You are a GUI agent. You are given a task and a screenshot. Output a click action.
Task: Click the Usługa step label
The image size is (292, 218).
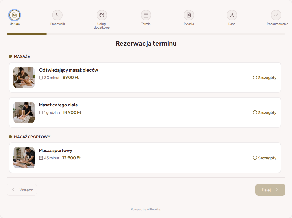click(15, 24)
